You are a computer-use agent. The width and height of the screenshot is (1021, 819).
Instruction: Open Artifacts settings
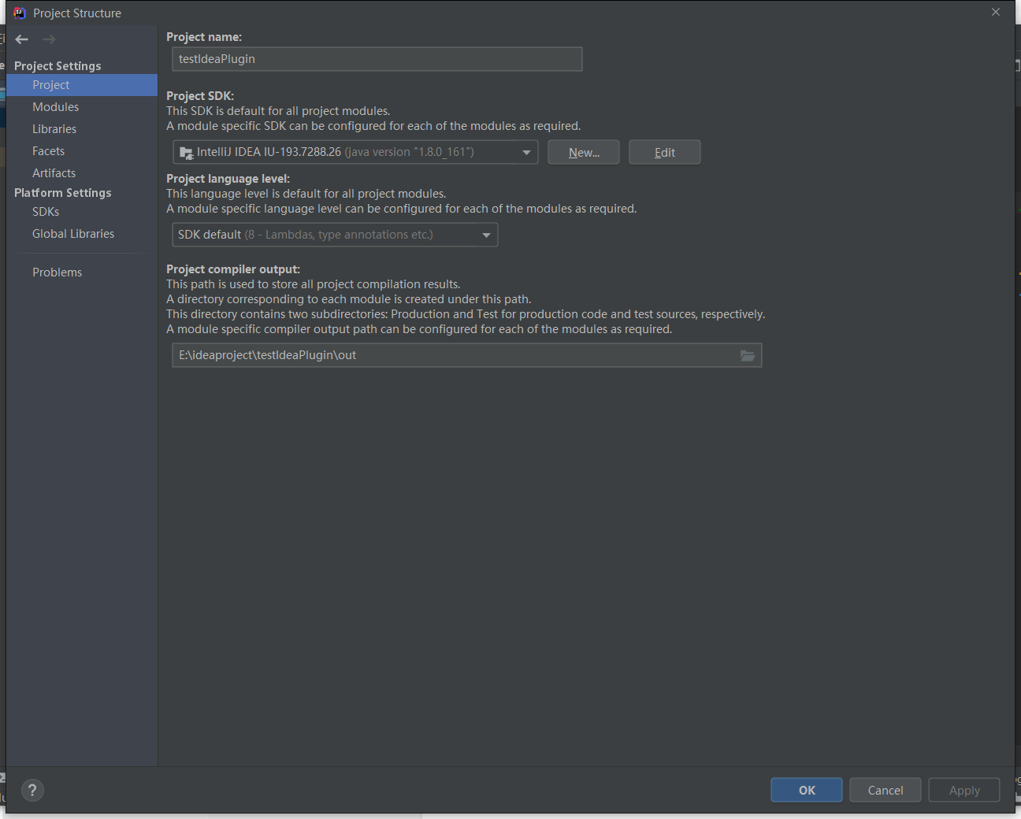coord(82,173)
